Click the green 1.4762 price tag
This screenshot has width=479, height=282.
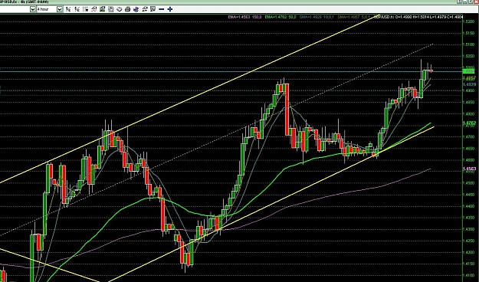[469, 123]
